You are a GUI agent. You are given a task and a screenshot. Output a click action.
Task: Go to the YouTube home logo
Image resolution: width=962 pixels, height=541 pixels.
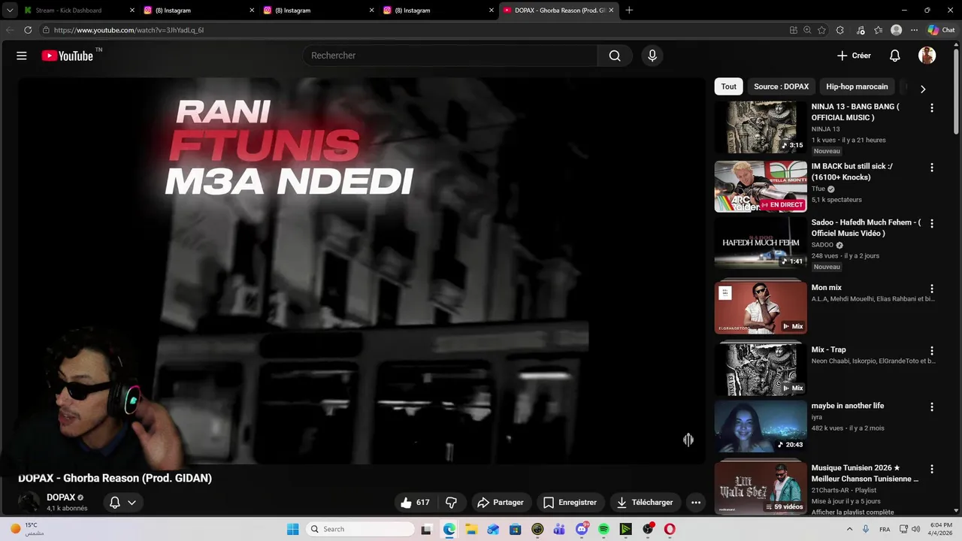point(68,56)
